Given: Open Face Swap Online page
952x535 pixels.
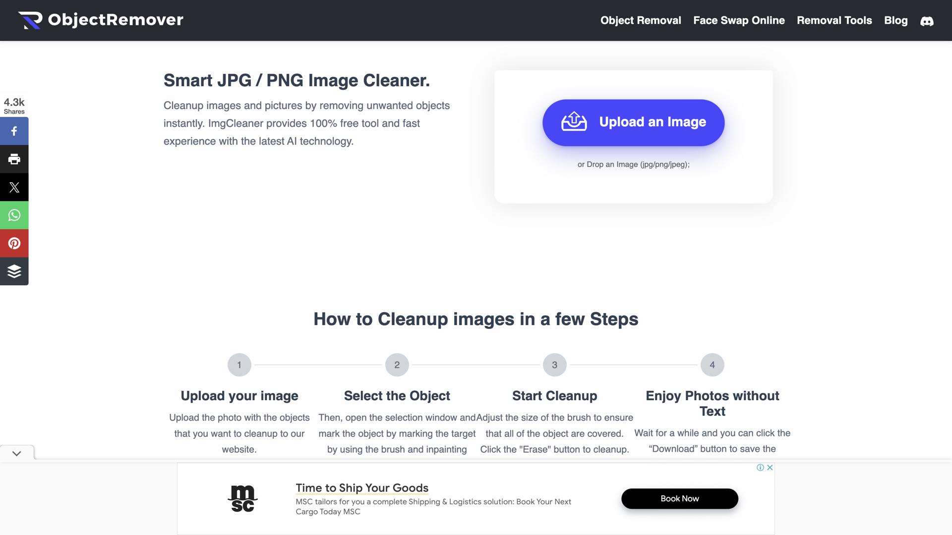Looking at the screenshot, I should click(x=739, y=20).
